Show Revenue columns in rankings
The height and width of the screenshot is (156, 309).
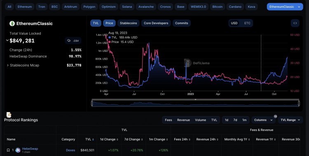tap(183, 120)
